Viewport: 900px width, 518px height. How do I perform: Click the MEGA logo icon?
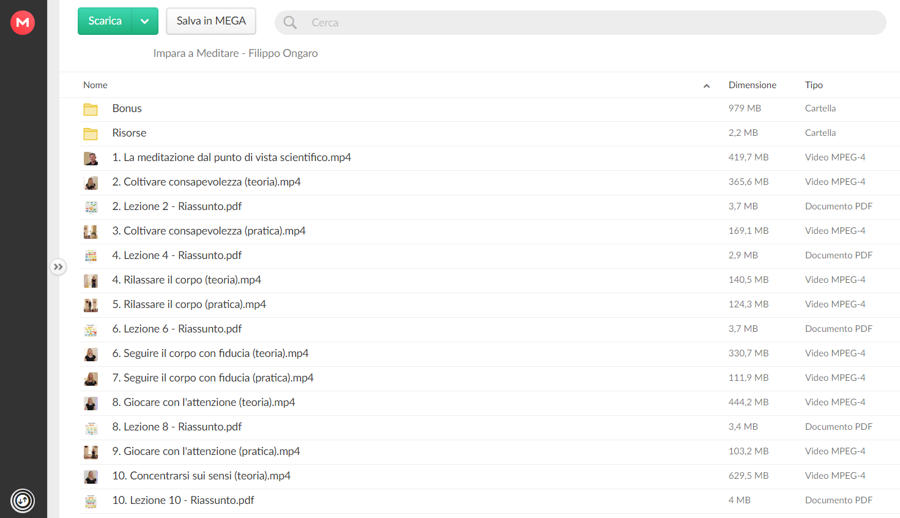[23, 23]
